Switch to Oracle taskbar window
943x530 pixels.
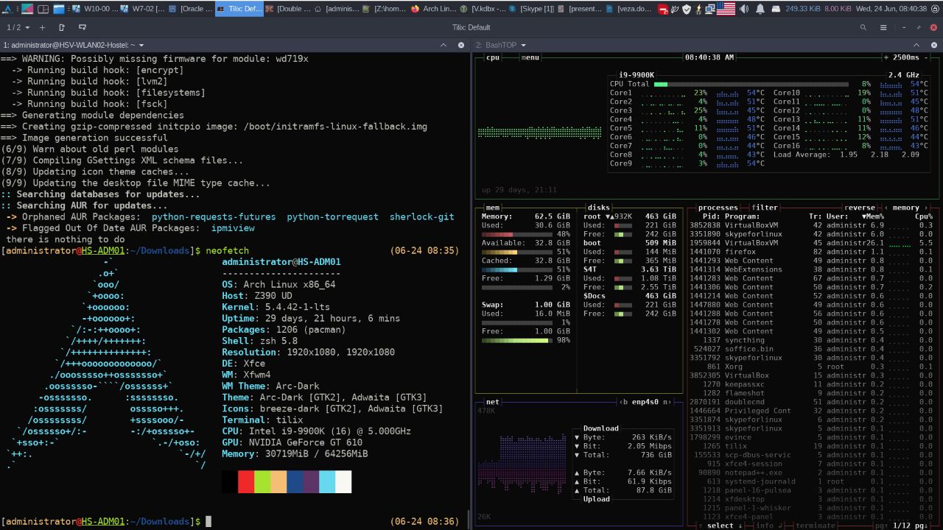tap(191, 9)
